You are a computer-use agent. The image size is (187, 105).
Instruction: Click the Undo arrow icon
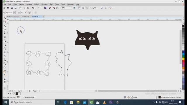33,8
